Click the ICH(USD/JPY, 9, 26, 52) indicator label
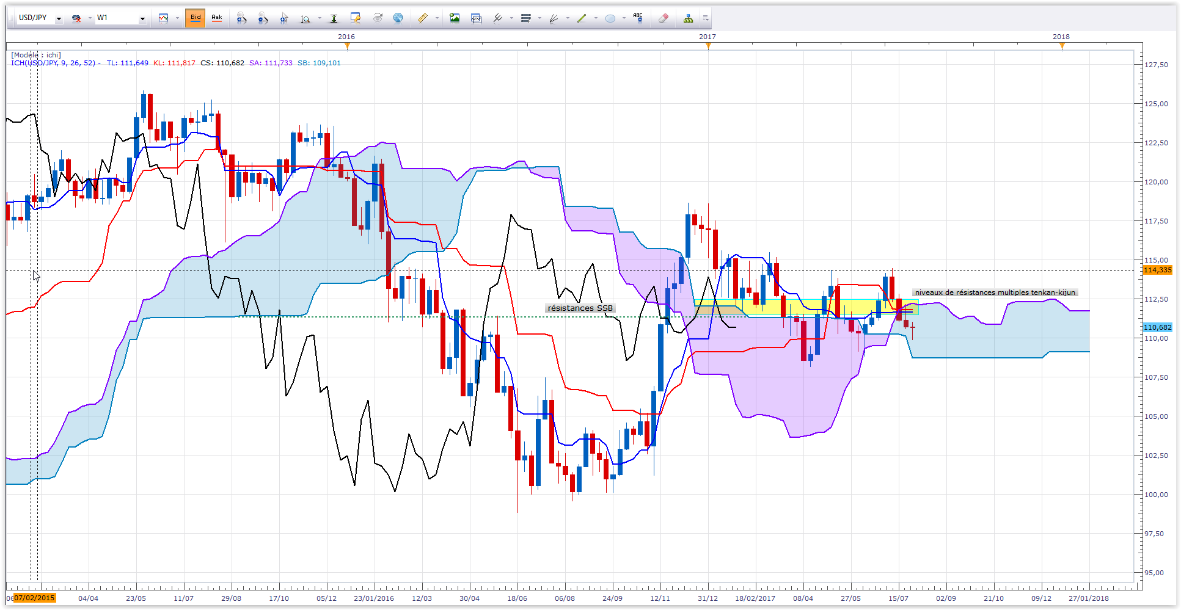Viewport: 1181px width, 610px height. tap(53, 63)
